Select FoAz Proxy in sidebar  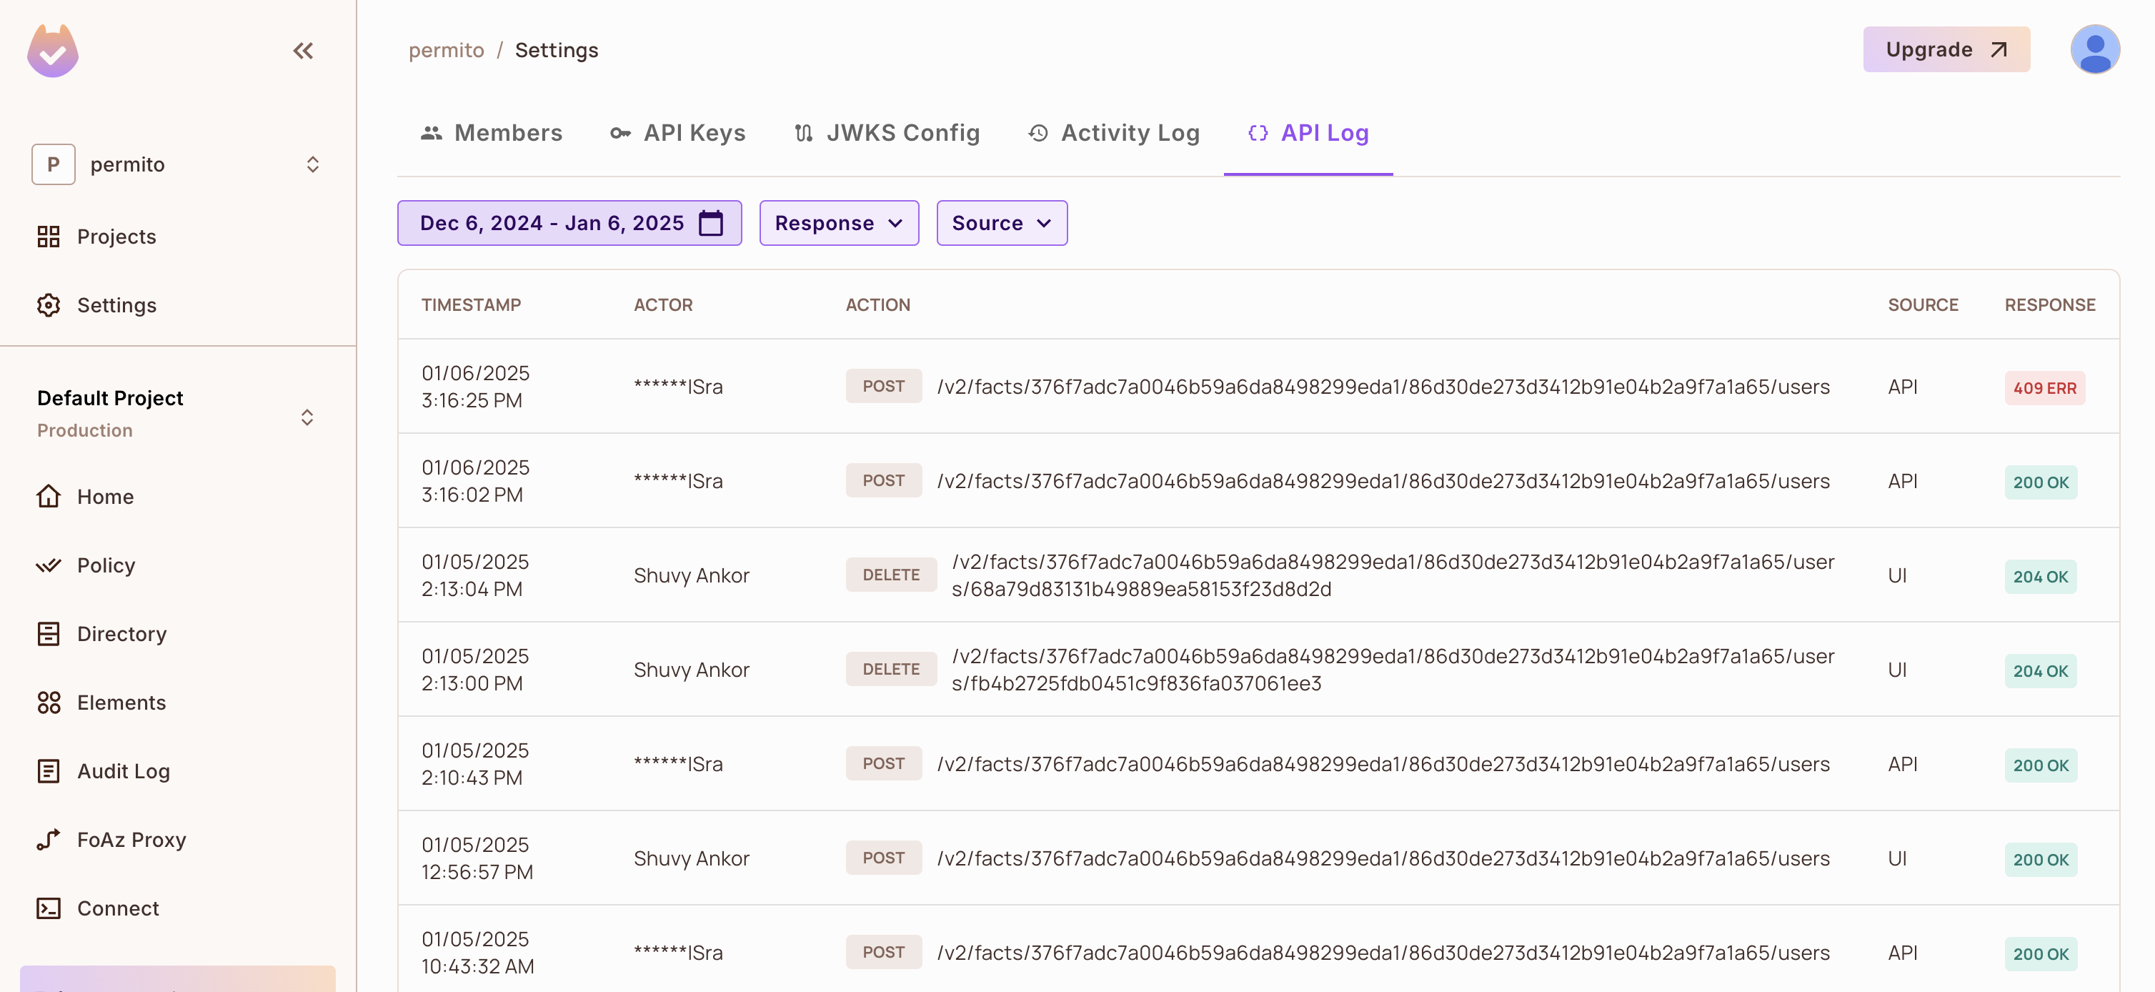(131, 840)
